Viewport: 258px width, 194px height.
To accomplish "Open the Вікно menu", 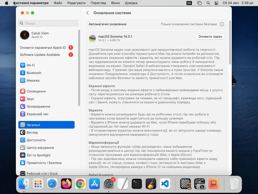I will (x=115, y=3).
